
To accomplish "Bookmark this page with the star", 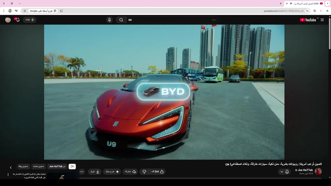I will click(x=25, y=11).
